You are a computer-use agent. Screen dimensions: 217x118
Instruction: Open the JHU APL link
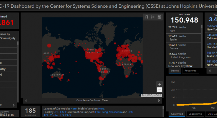(x=130, y=112)
